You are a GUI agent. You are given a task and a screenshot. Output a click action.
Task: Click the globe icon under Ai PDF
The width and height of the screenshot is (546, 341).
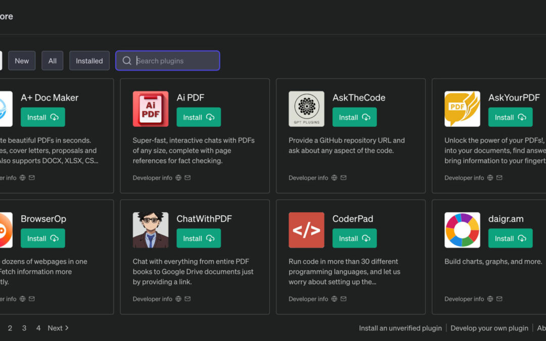tap(179, 177)
